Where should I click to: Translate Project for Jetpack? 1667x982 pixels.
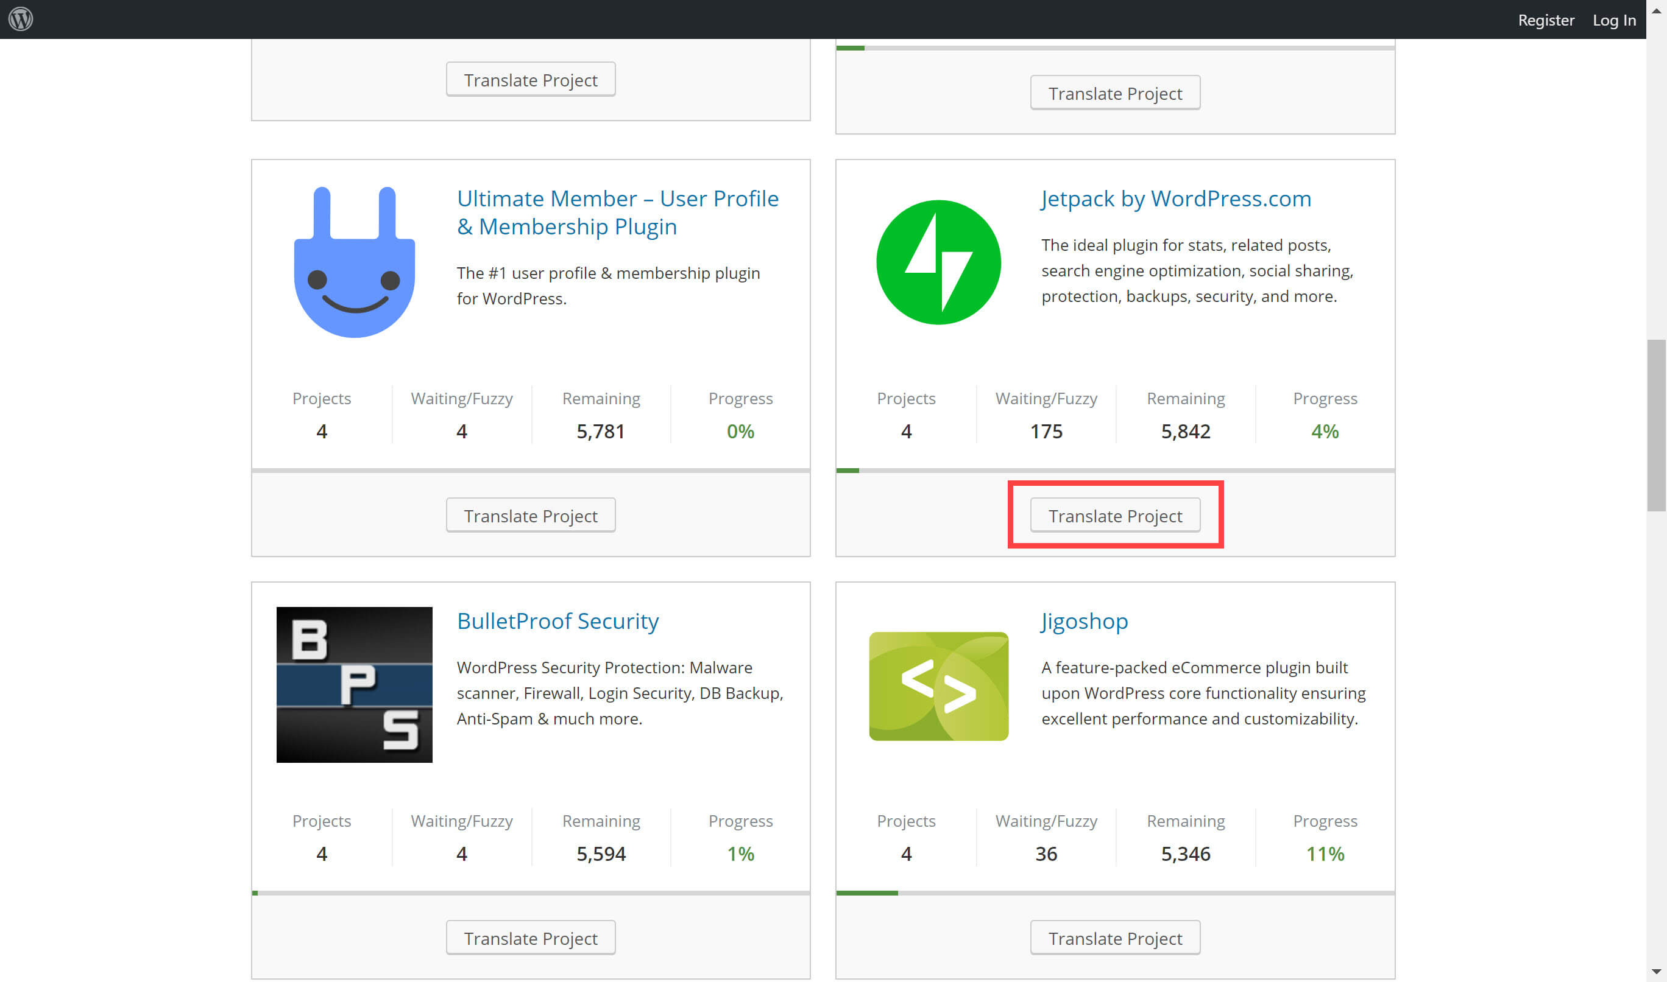[1115, 515]
